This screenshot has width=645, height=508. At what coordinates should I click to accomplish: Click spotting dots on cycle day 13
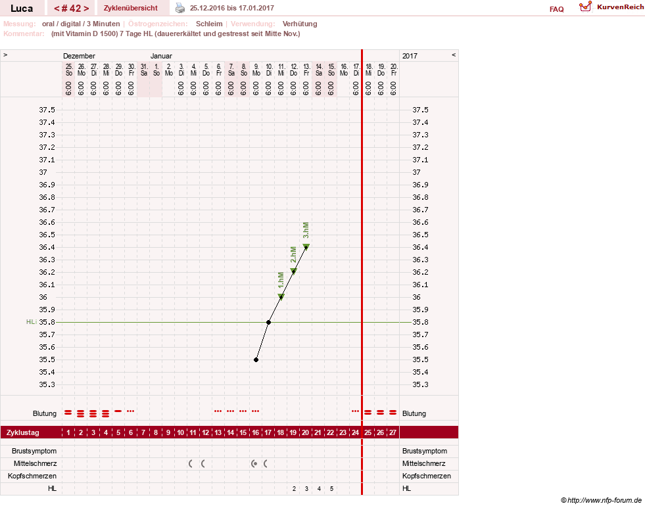coord(218,411)
